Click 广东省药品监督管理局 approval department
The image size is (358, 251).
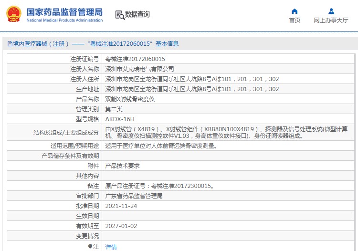pos(134,196)
